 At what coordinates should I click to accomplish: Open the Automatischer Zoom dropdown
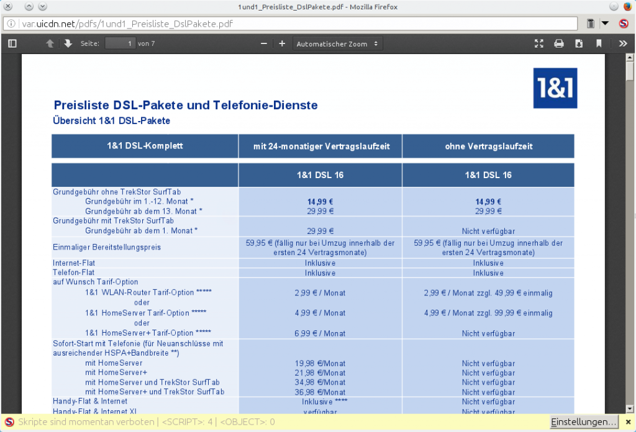tap(337, 43)
